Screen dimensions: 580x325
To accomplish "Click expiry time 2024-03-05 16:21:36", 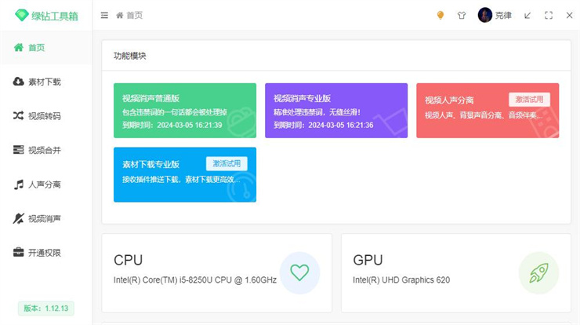I will [341, 126].
